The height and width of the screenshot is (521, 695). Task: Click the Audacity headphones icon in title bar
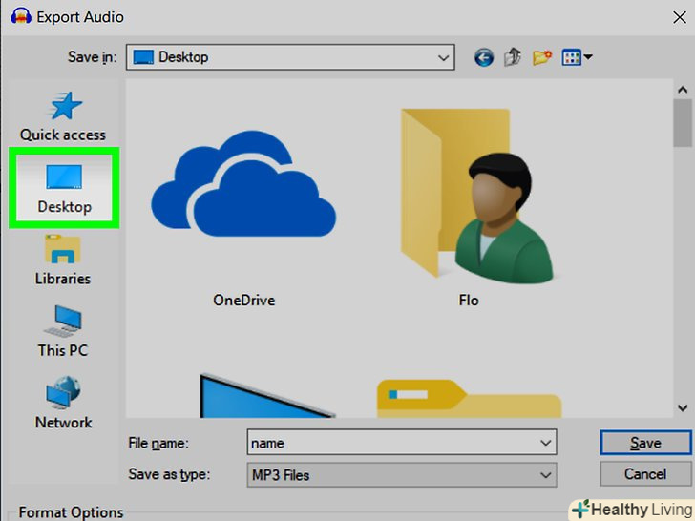[21, 16]
